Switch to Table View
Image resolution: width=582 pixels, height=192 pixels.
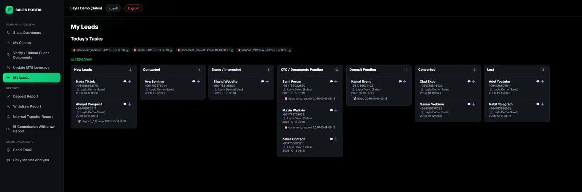coord(81,59)
